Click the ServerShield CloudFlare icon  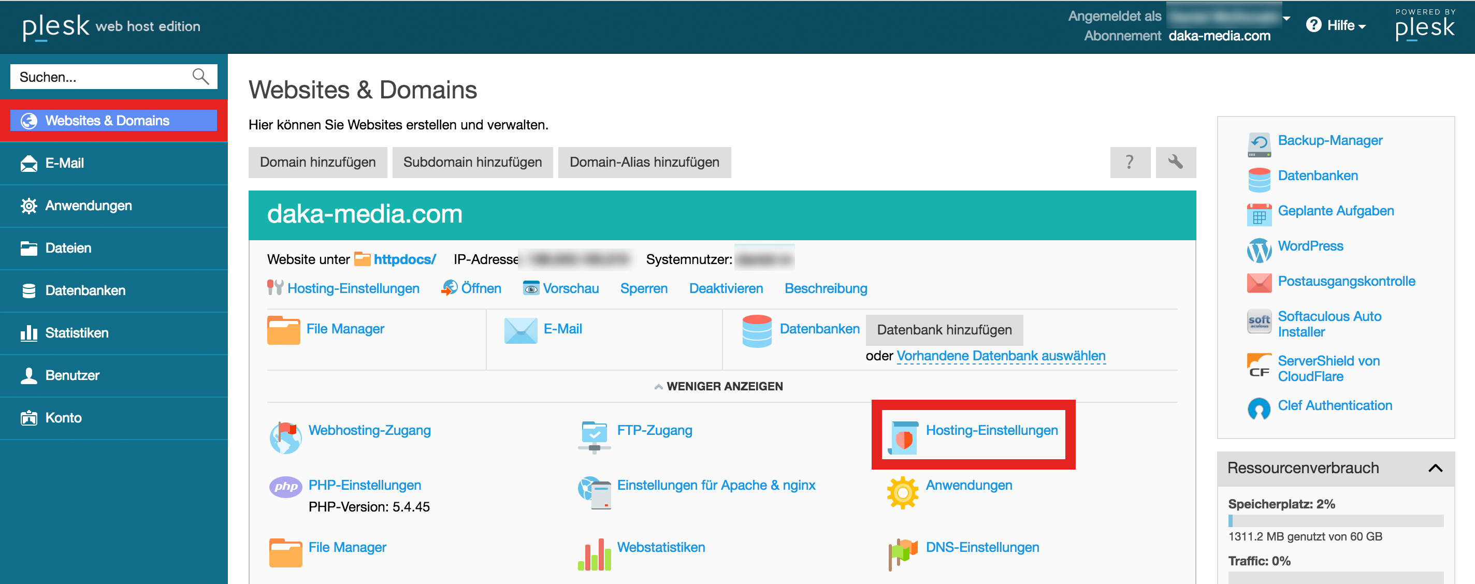click(x=1259, y=367)
